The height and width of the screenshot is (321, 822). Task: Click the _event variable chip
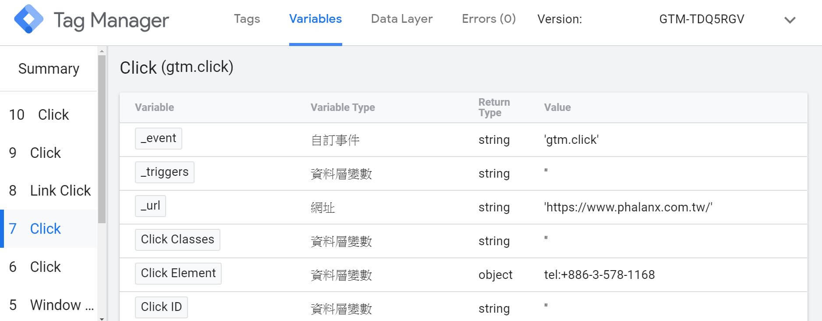158,139
